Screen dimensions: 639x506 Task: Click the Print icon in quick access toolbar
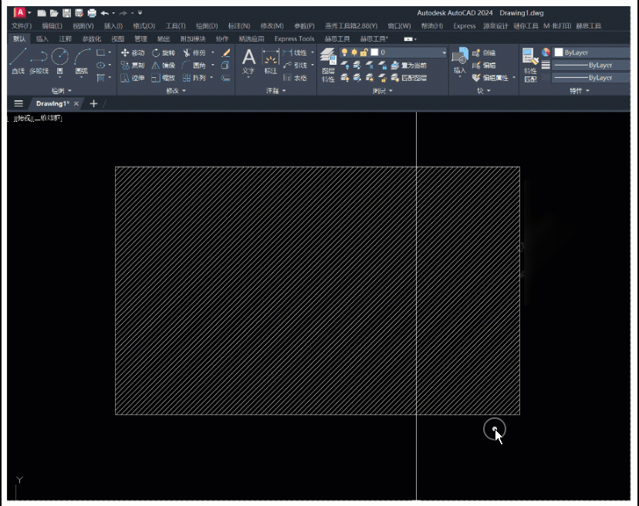(92, 13)
